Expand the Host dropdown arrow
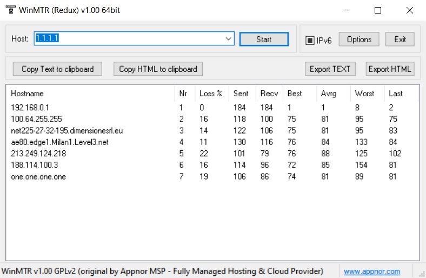The height and width of the screenshot is (278, 426). 229,39
